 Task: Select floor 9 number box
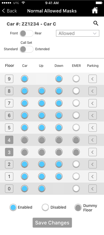(9, 79)
